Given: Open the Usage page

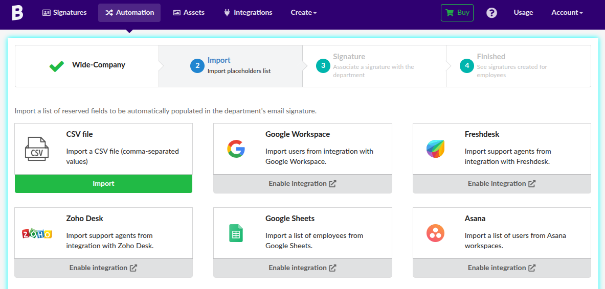Looking at the screenshot, I should coord(523,12).
